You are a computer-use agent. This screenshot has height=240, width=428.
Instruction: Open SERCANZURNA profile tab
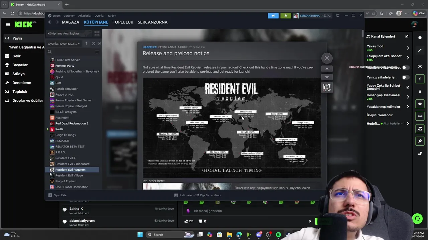152,22
